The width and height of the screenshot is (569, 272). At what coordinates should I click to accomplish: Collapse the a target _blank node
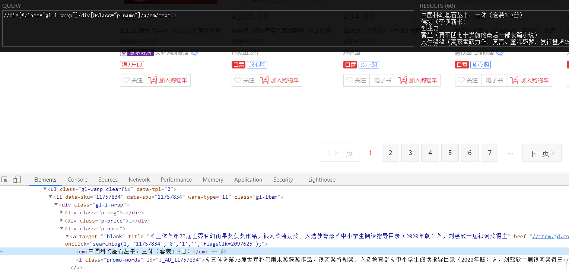pos(67,236)
